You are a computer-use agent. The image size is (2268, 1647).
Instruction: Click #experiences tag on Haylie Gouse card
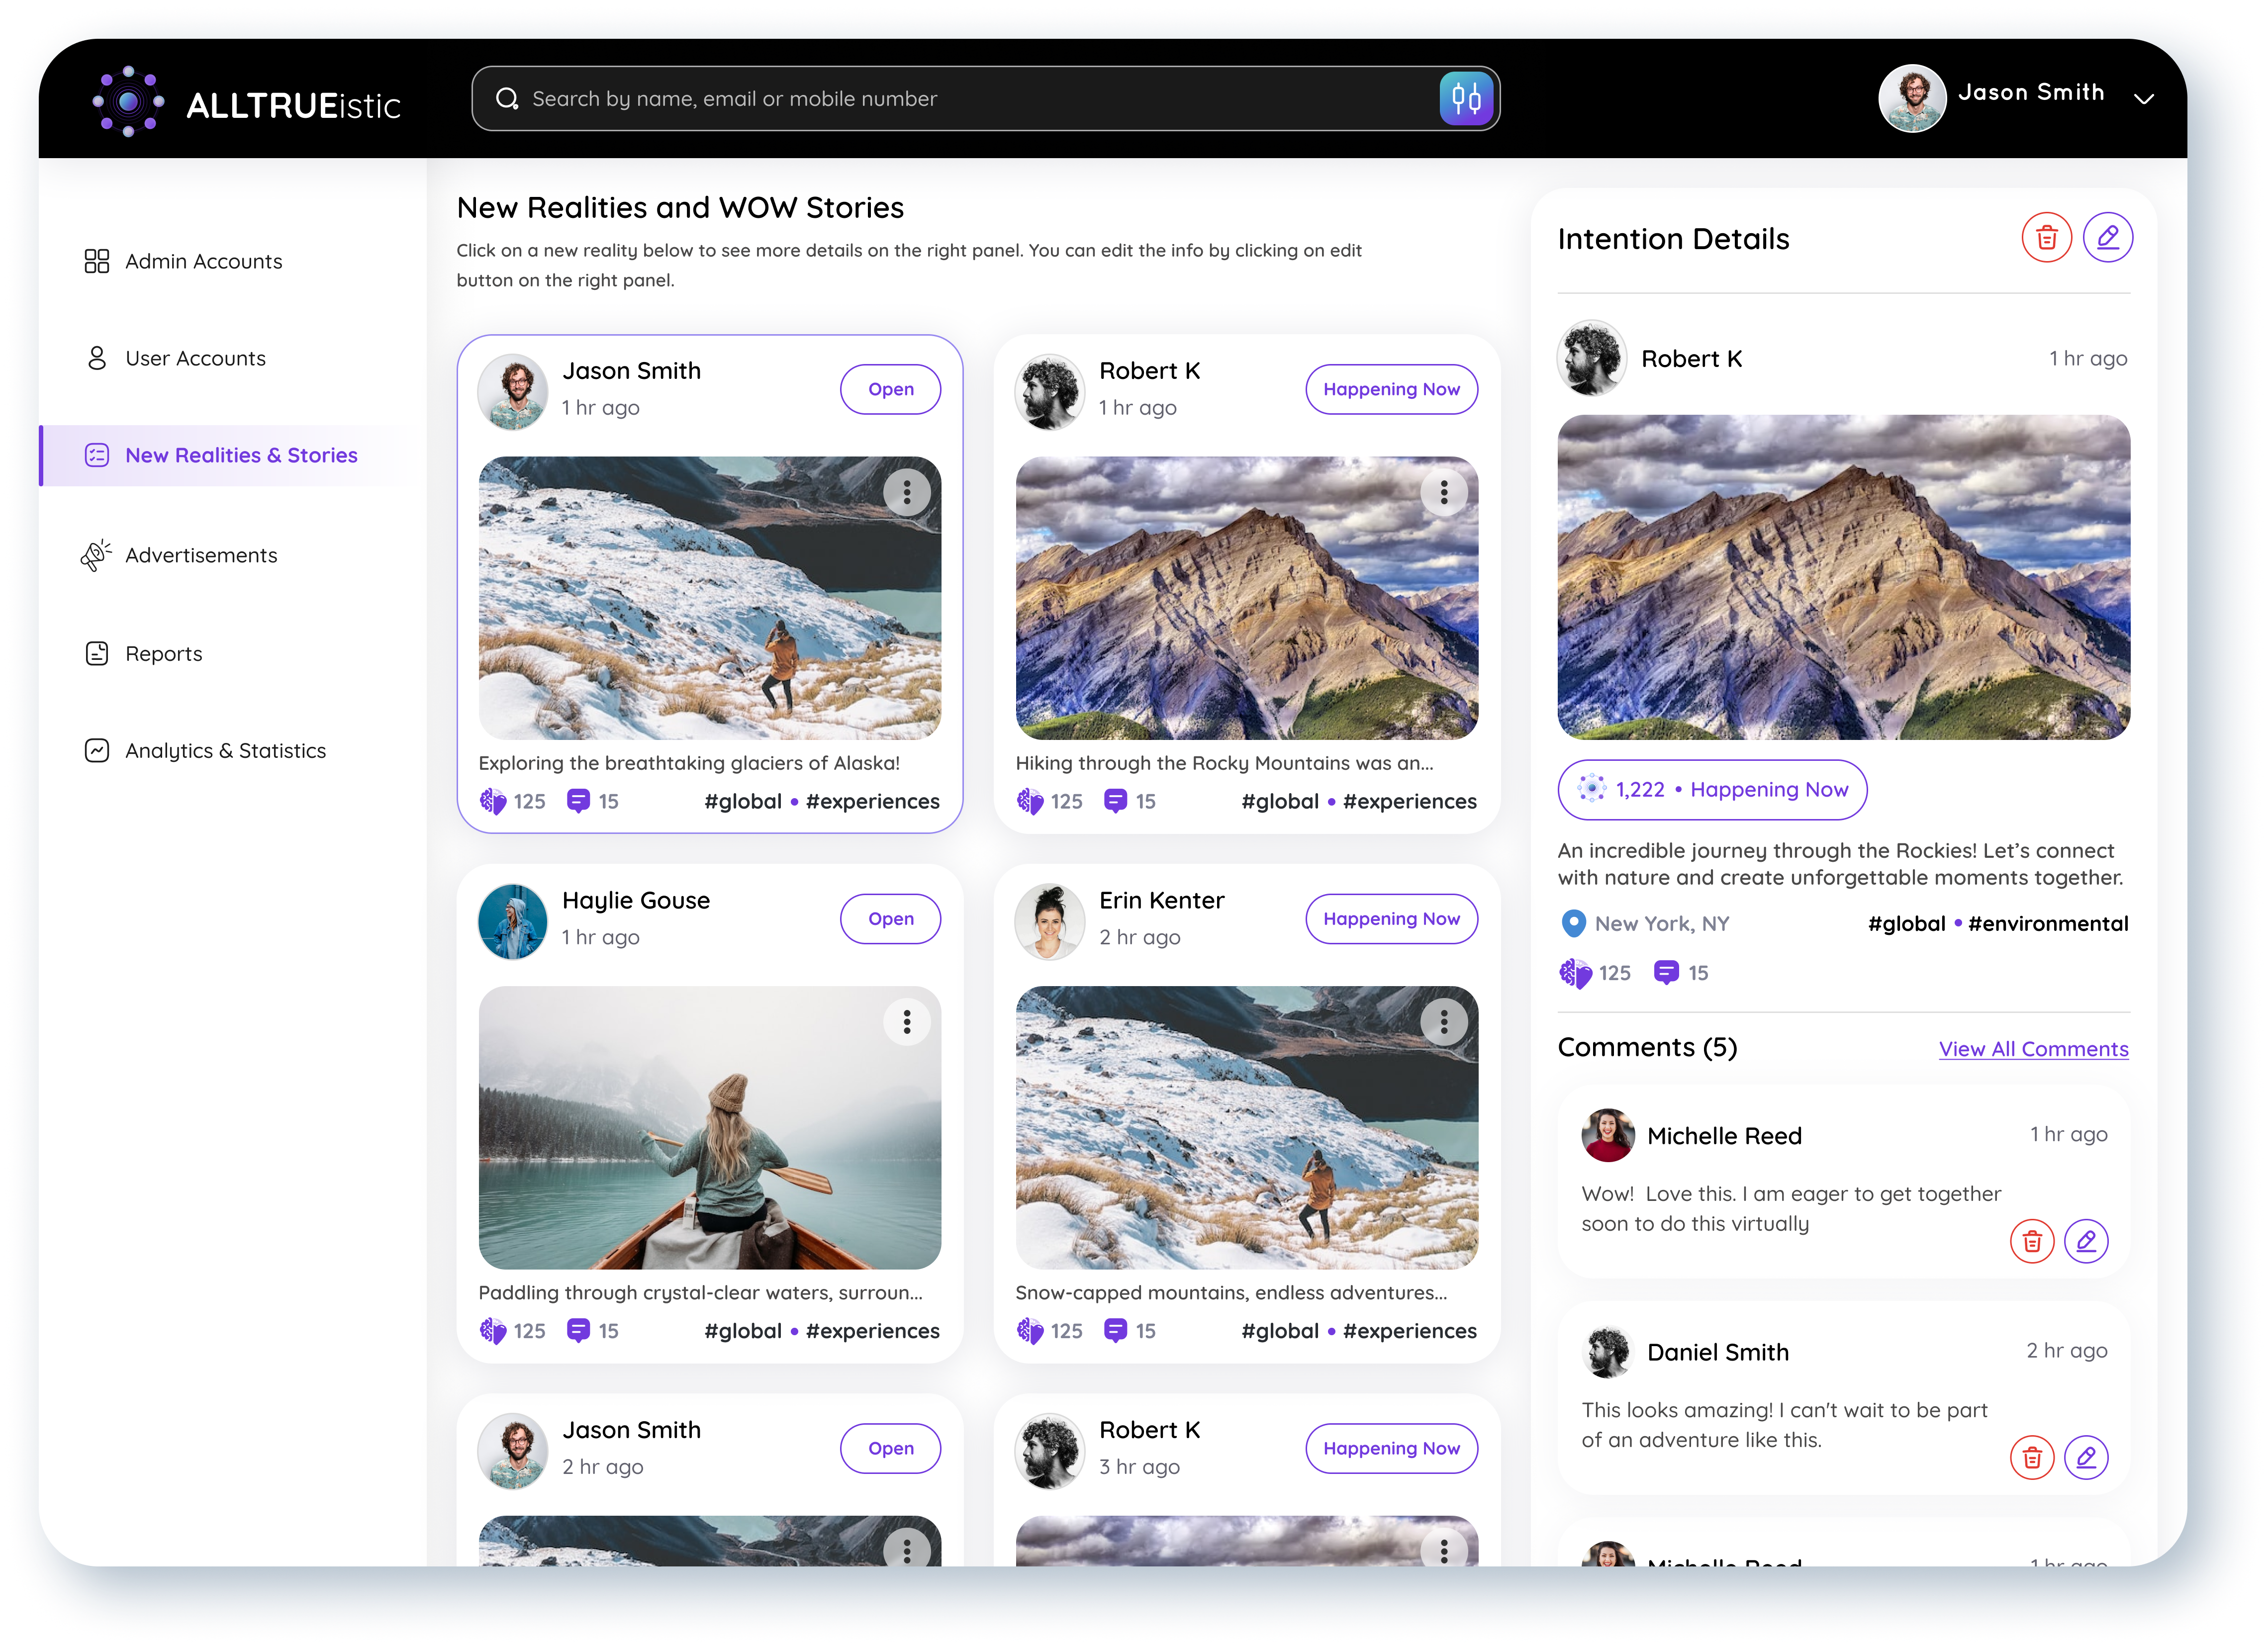[x=872, y=1330]
